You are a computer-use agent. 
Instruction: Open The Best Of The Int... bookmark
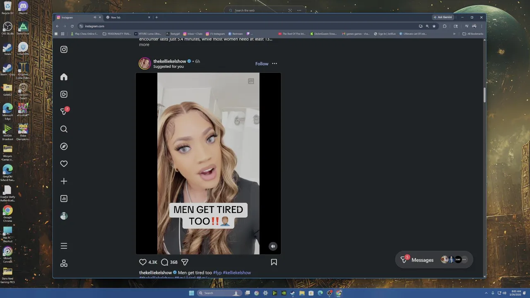pyautogui.click(x=291, y=34)
